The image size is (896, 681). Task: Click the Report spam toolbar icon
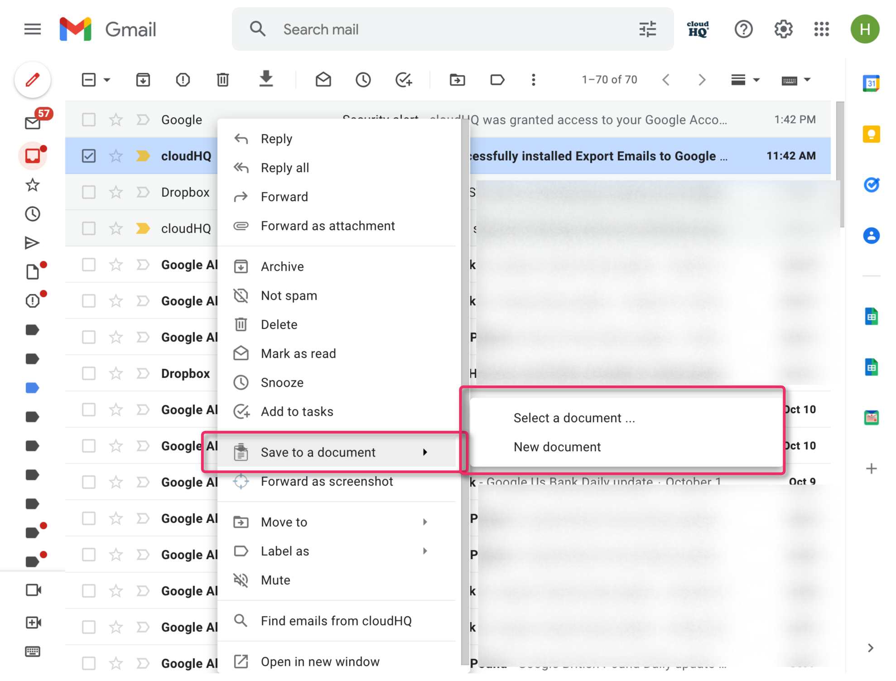pos(183,80)
